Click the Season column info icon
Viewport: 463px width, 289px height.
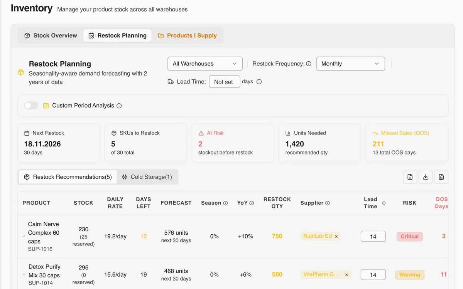point(225,203)
